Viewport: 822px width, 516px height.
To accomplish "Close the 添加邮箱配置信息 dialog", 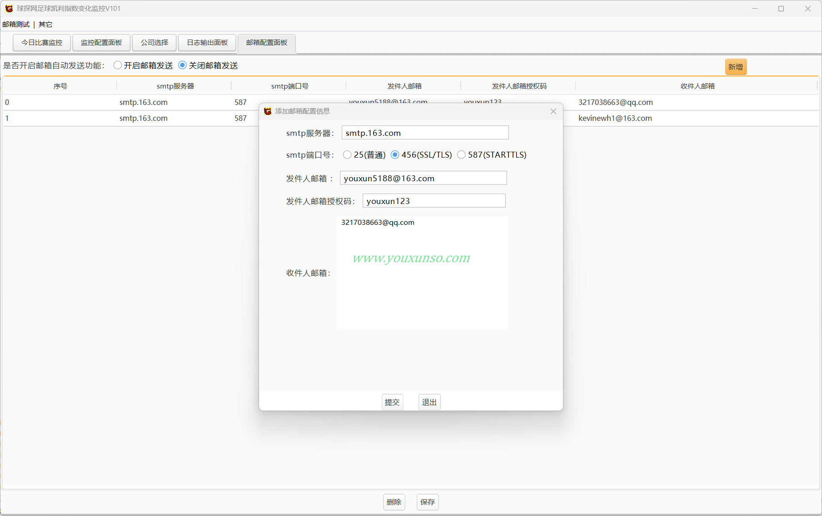I will coord(553,111).
